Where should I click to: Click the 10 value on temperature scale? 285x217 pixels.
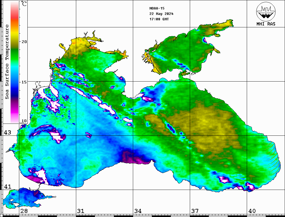tap(24, 121)
